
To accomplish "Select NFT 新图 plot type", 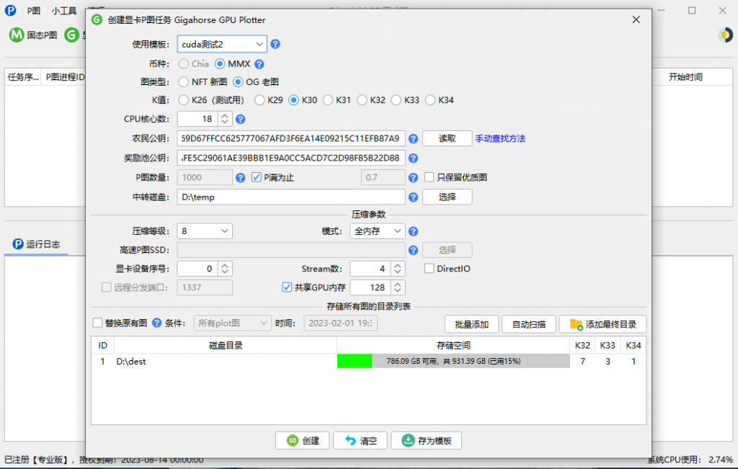I will [183, 82].
